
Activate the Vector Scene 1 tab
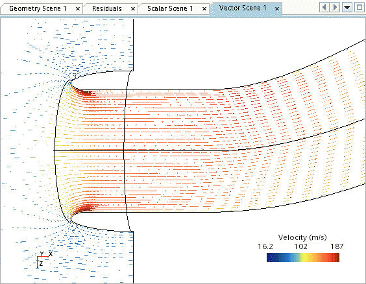click(243, 8)
